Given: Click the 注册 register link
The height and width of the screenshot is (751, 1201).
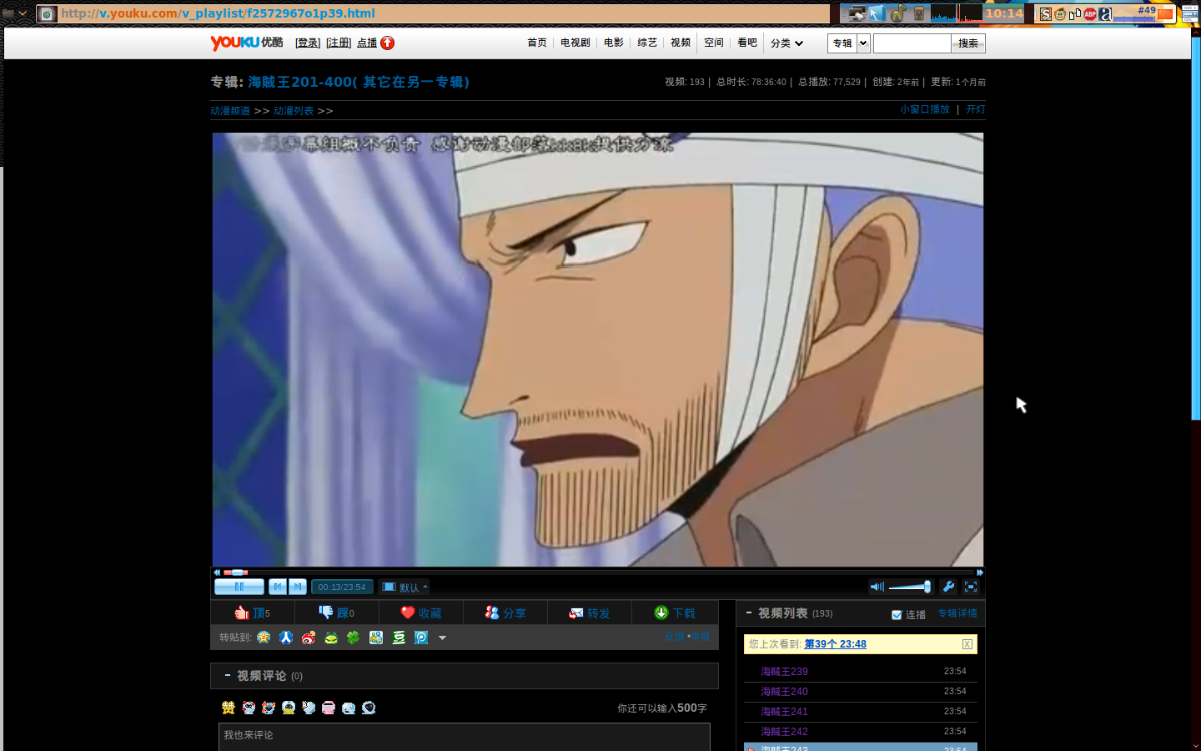Looking at the screenshot, I should click(x=339, y=43).
